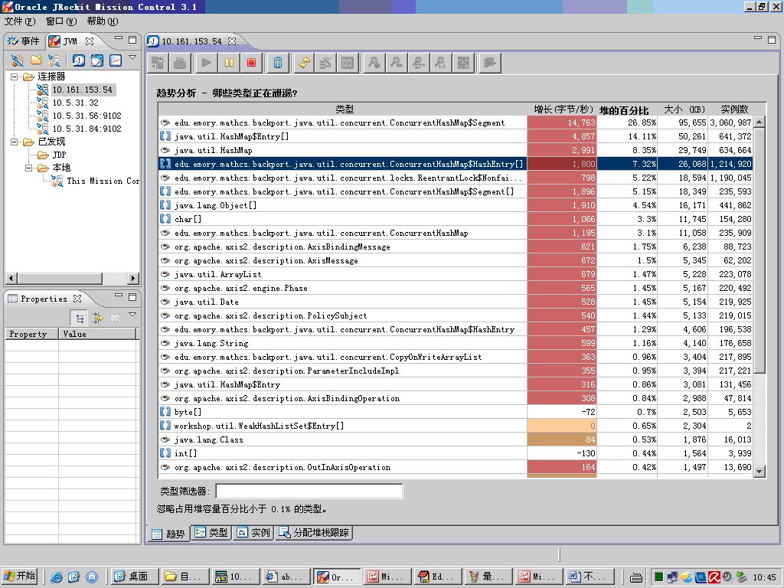Collapse the 已发现 folder tree node
784x588 pixels.
pos(15,142)
